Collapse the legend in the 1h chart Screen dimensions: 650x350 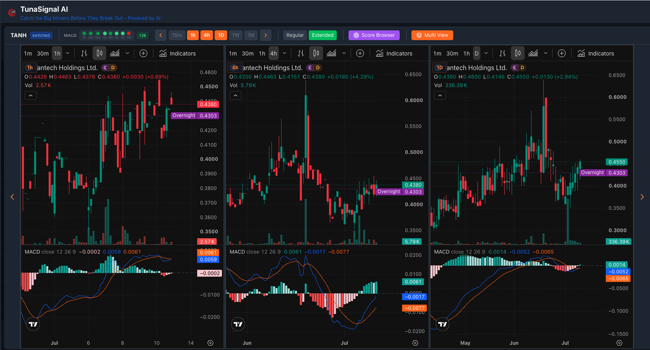(30, 95)
